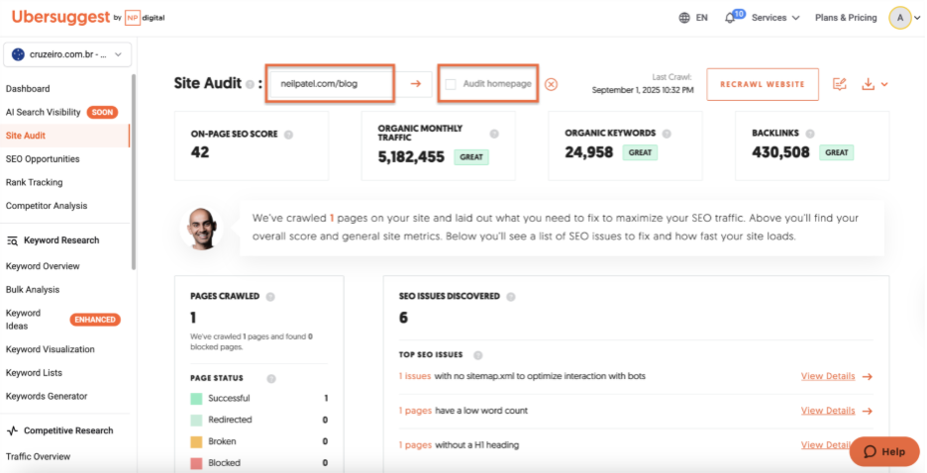Click RECRAWL WEBSITE button
The height and width of the screenshot is (473, 927).
click(763, 84)
